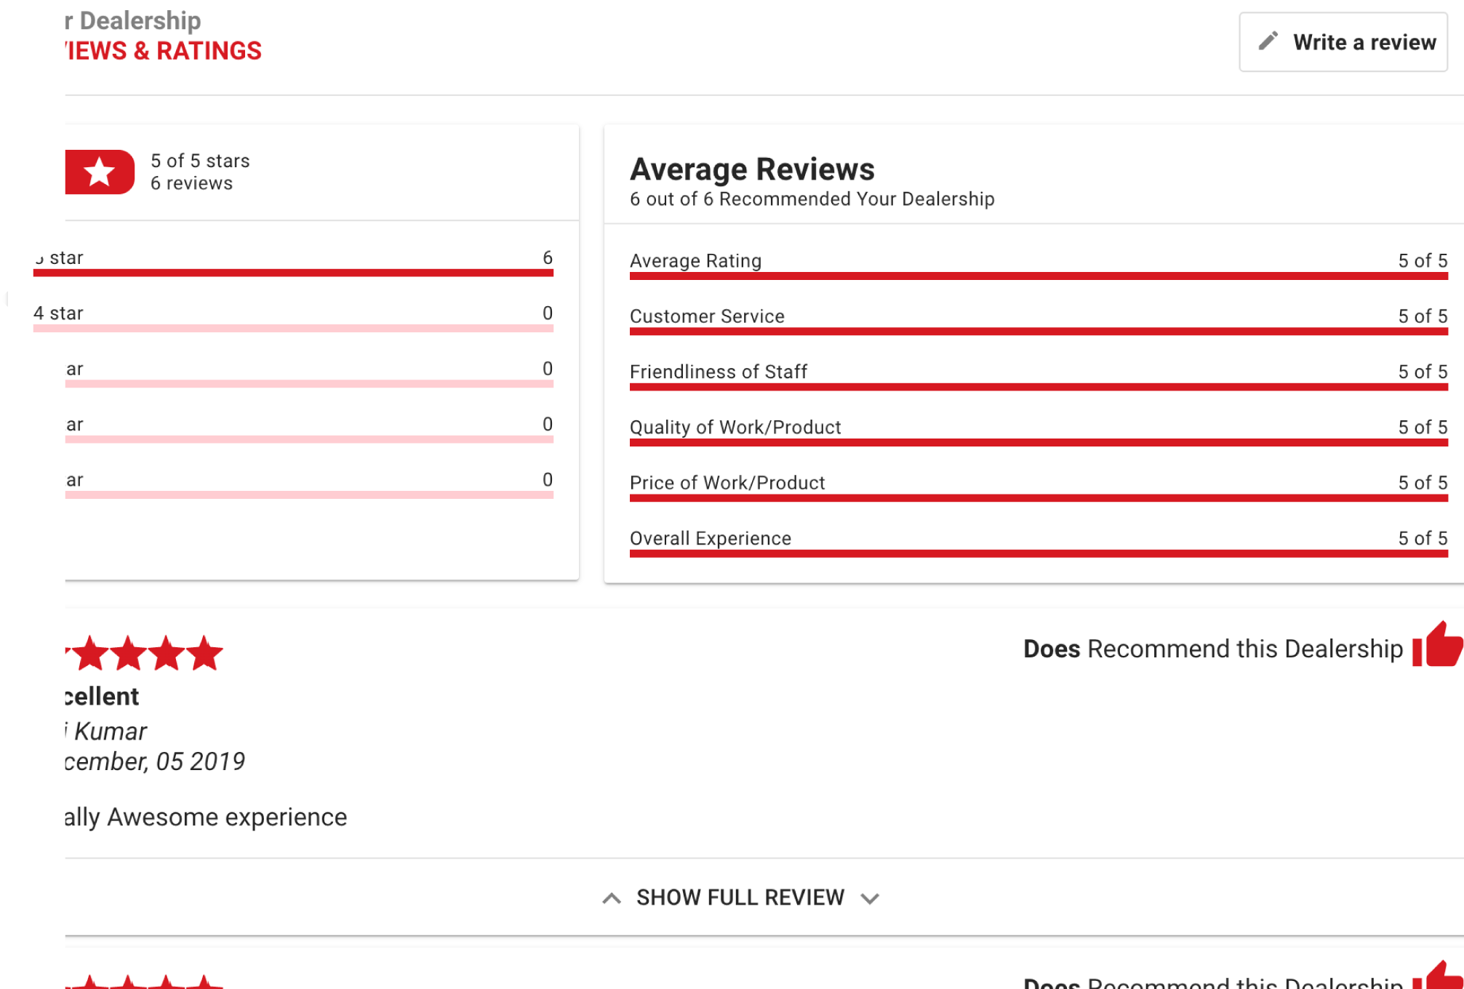Click the last star of Kumar's review
The image size is (1464, 989).
(x=205, y=652)
